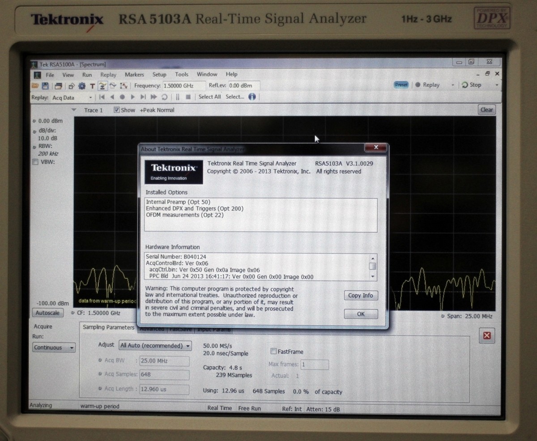The height and width of the screenshot is (441, 537).
Task: Open the dropdown arrow beside Stop button
Action: (496, 85)
